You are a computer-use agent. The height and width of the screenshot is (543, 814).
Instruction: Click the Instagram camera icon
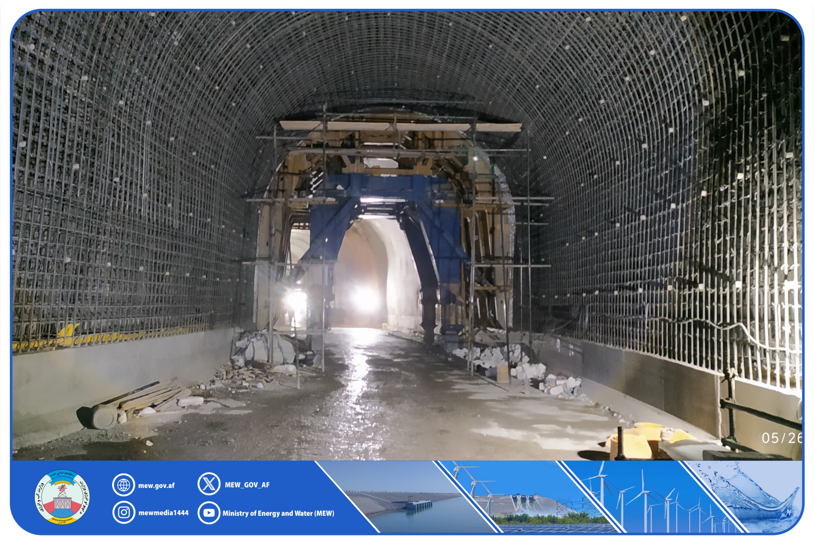point(124,512)
